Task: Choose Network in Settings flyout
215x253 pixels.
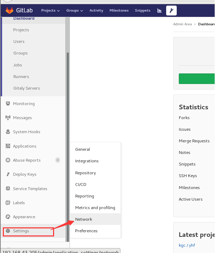Action: coord(96,219)
